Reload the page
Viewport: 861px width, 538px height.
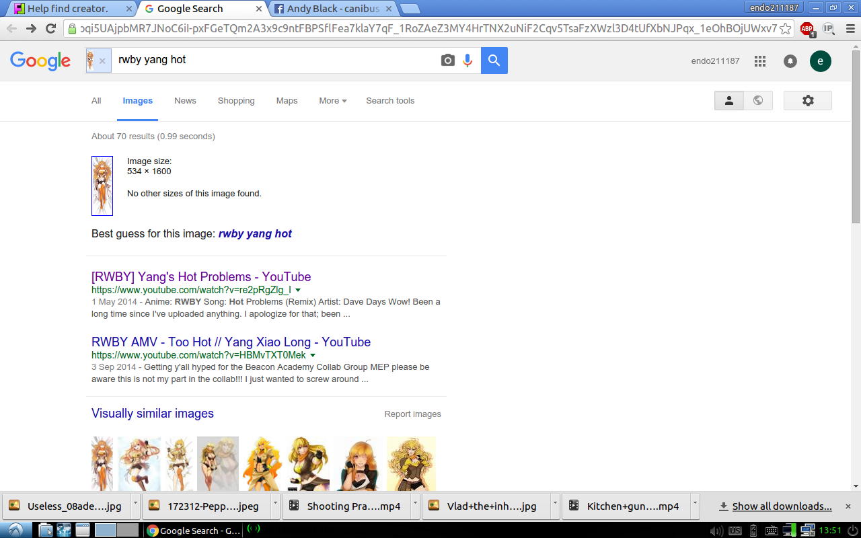50,28
